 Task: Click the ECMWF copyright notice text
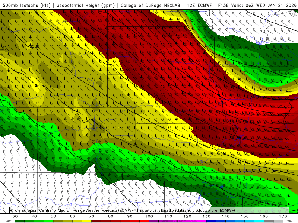pyautogui.click(x=123, y=210)
